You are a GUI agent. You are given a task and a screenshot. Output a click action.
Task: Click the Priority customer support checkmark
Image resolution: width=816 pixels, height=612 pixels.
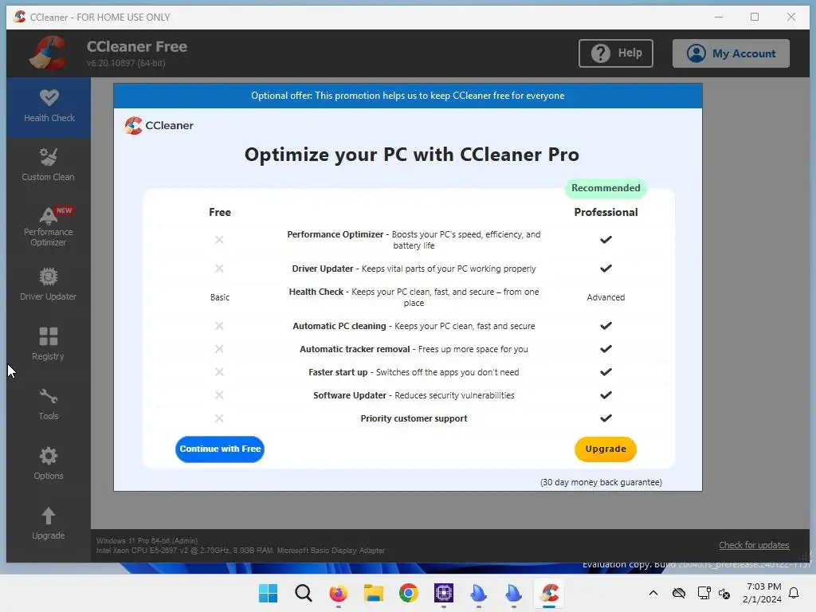pyautogui.click(x=606, y=418)
